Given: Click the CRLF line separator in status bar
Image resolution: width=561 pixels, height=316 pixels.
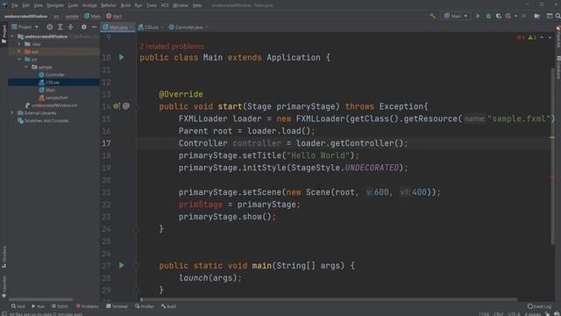Looking at the screenshot, I should (x=499, y=314).
